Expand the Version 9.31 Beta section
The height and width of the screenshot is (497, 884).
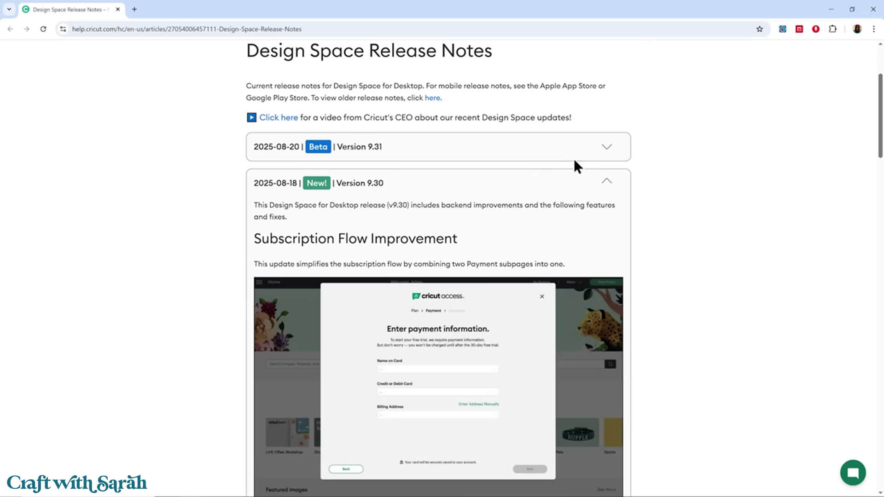pyautogui.click(x=606, y=147)
